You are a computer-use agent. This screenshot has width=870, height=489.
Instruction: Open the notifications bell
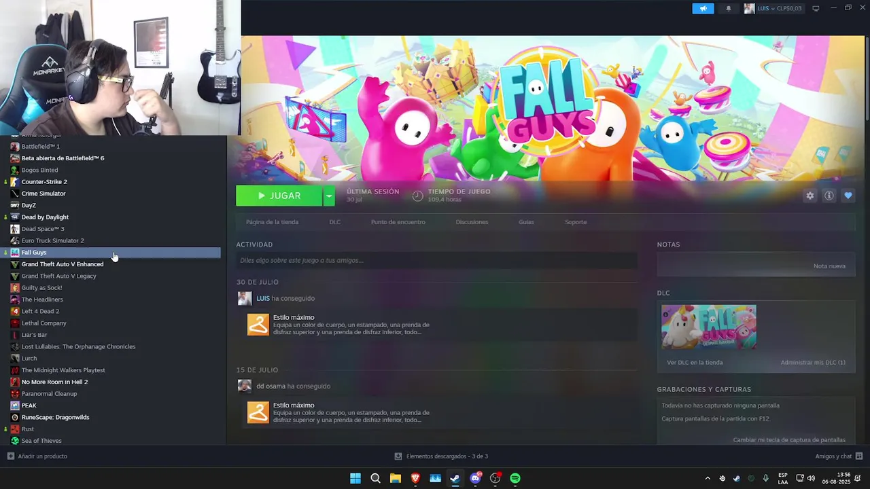tap(729, 9)
